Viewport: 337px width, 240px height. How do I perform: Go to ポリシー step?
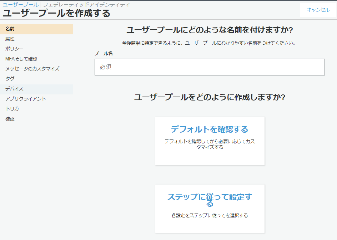36,49
